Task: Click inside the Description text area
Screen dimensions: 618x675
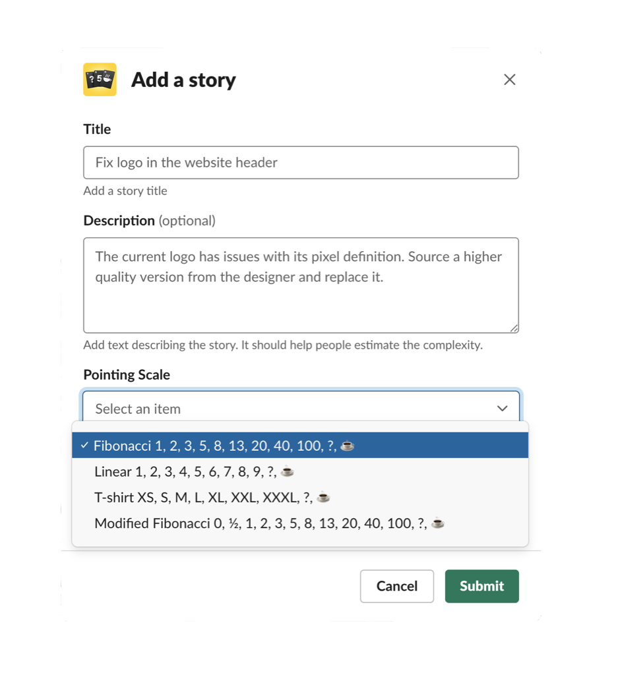Action: (301, 297)
